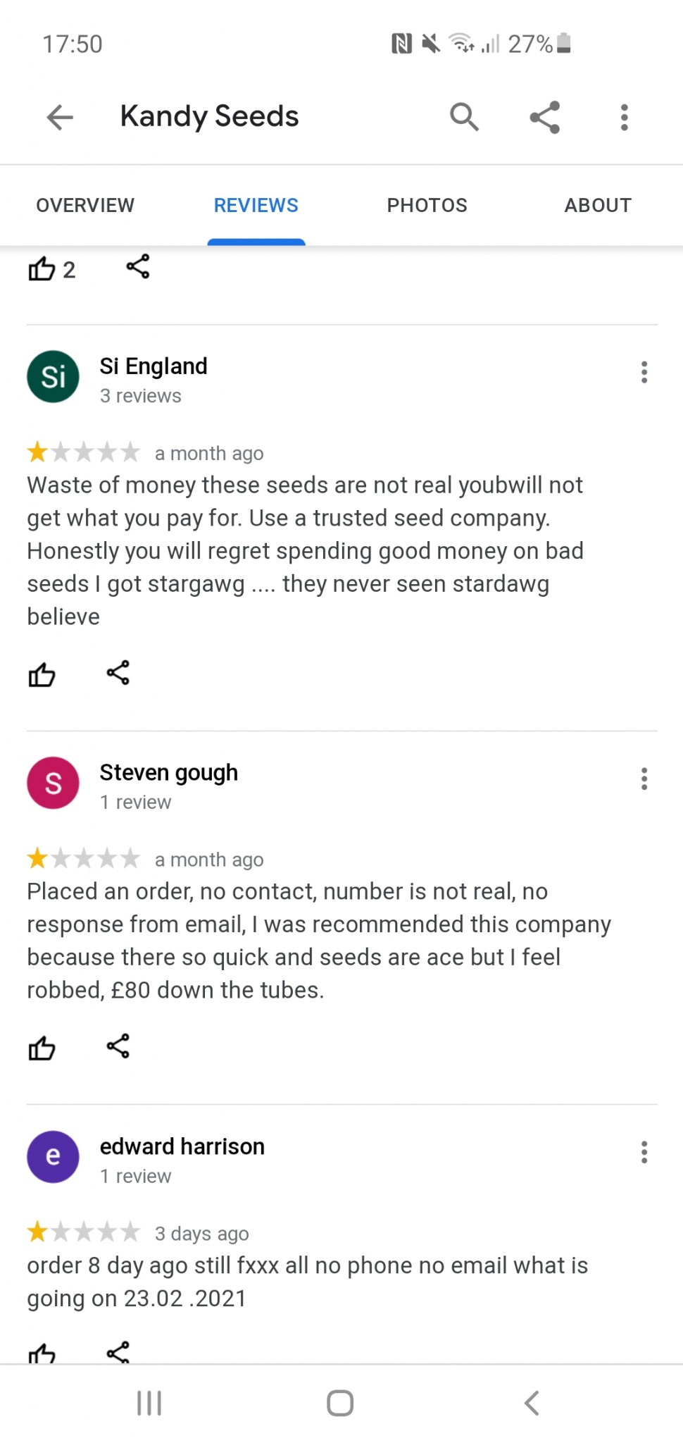Share Kandy Seeds via header share icon
Screen dimensions: 683x1443
pyautogui.click(x=544, y=117)
